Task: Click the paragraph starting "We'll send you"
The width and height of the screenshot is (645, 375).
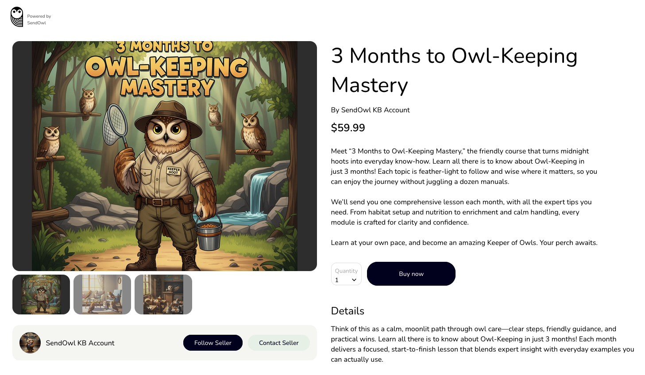Action: coord(461,212)
